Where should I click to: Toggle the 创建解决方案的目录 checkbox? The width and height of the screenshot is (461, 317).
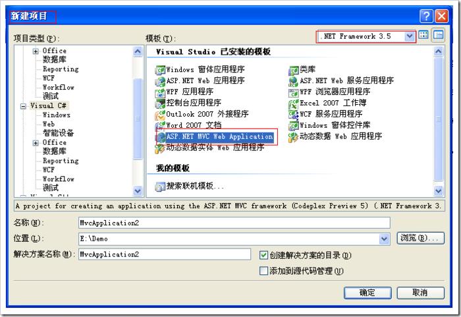[263, 255]
